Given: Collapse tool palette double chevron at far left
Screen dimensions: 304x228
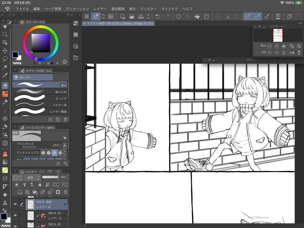Looking at the screenshot, I should coord(2,15).
